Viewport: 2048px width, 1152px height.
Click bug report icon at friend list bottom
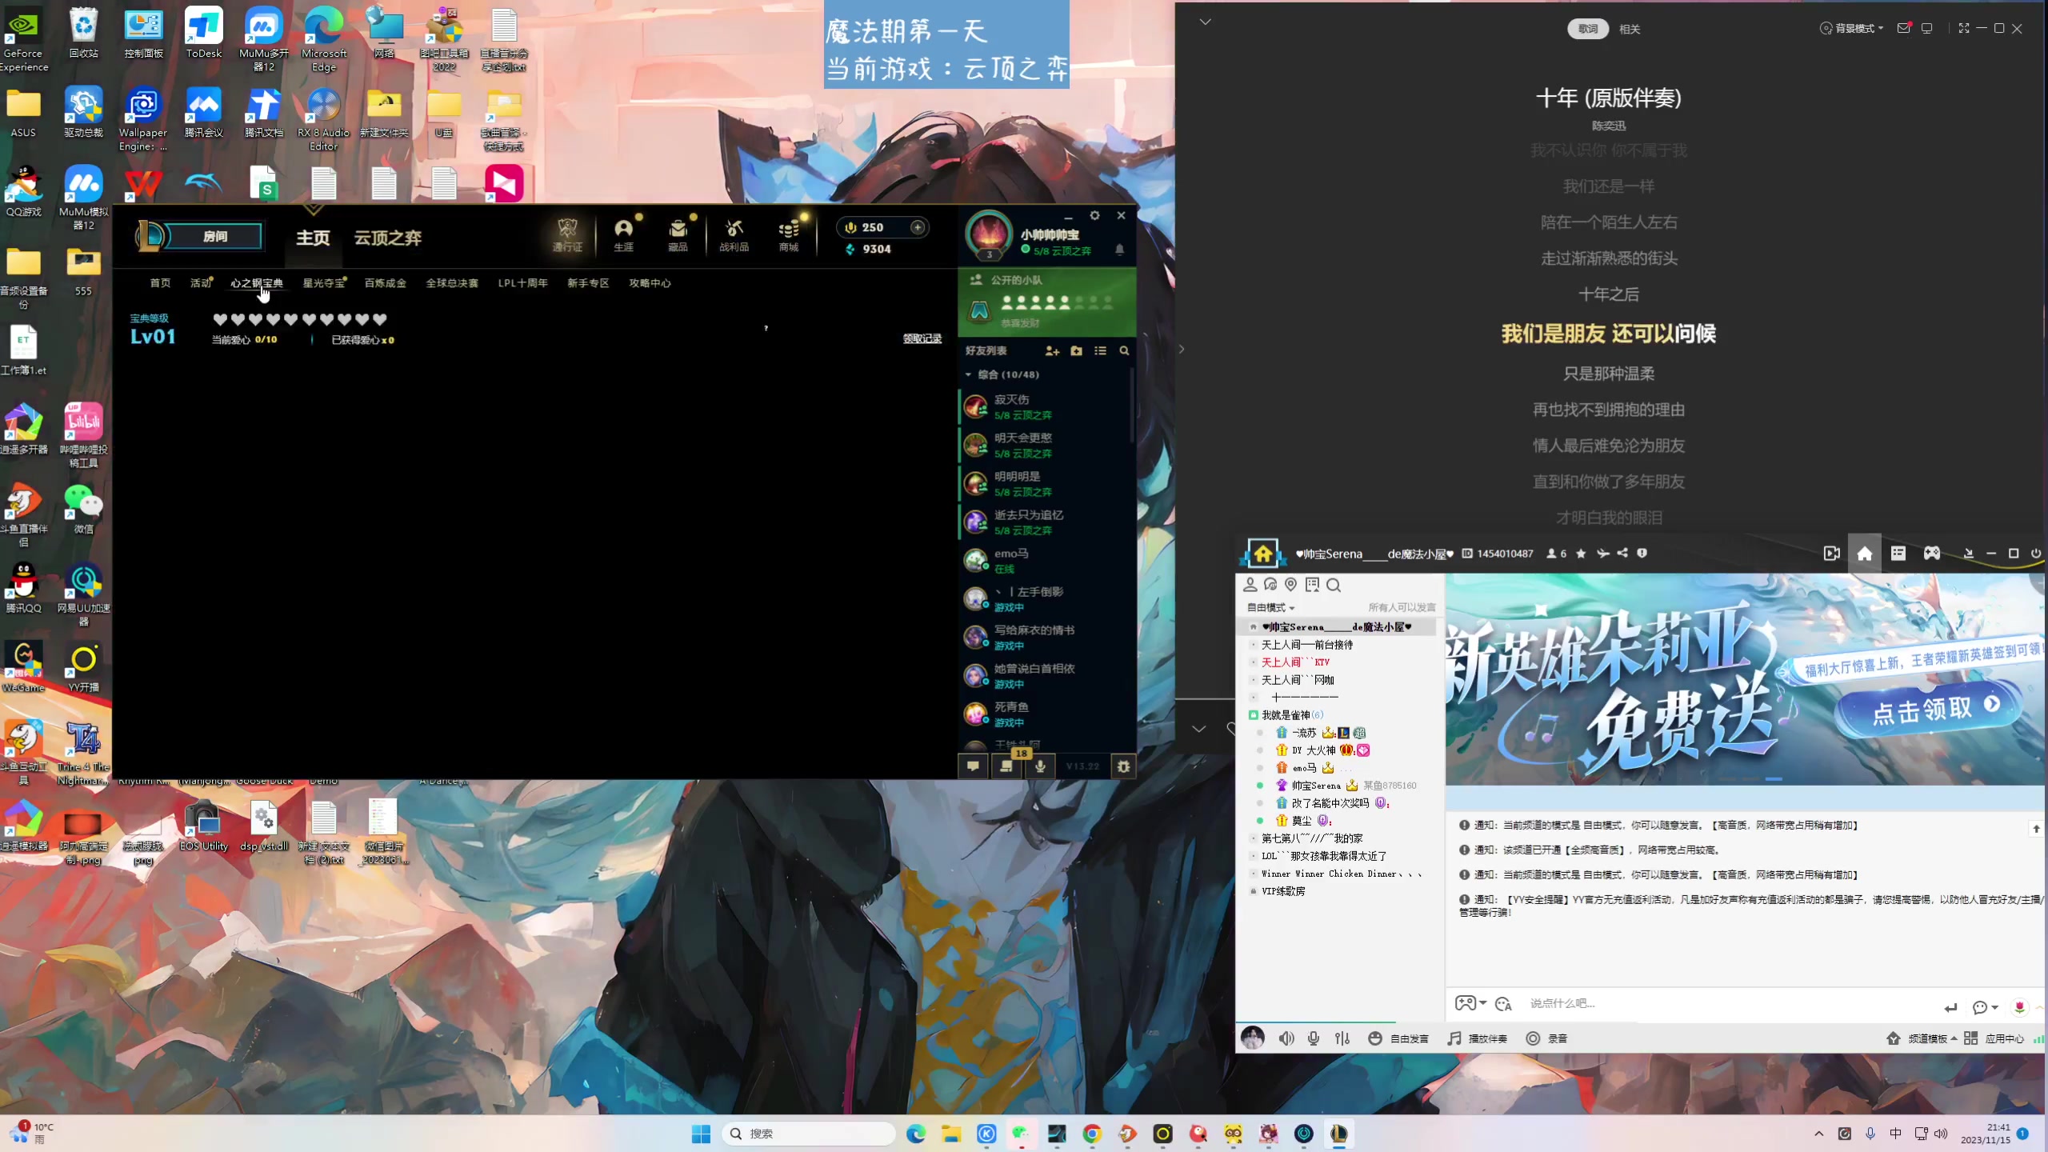tap(1123, 766)
